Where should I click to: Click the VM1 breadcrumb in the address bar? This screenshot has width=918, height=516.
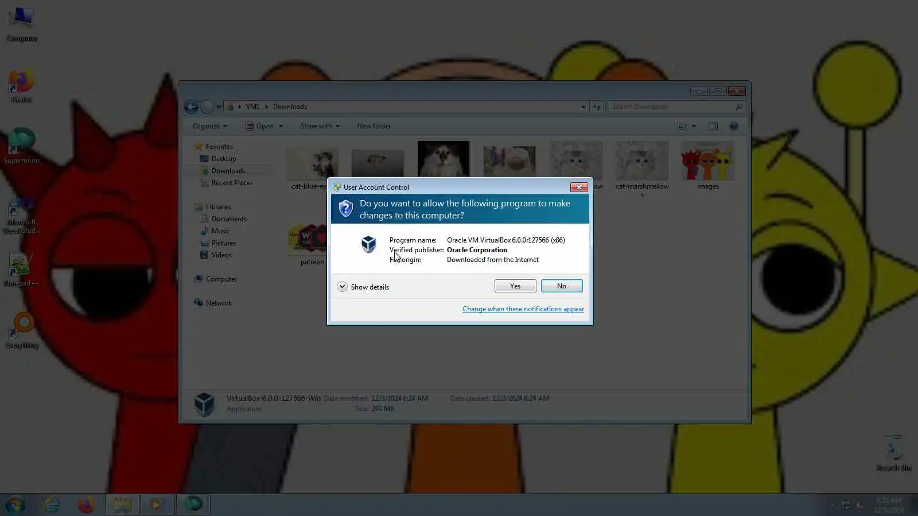pos(252,107)
